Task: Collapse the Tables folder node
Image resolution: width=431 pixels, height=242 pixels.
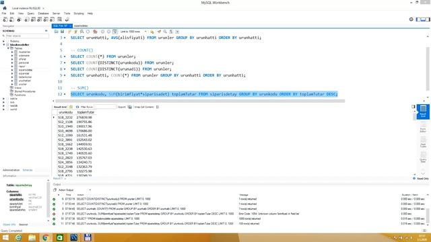Action: [x=8, y=48]
